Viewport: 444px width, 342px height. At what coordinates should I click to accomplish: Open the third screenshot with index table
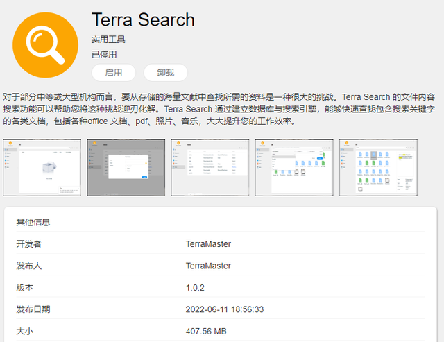coord(210,167)
